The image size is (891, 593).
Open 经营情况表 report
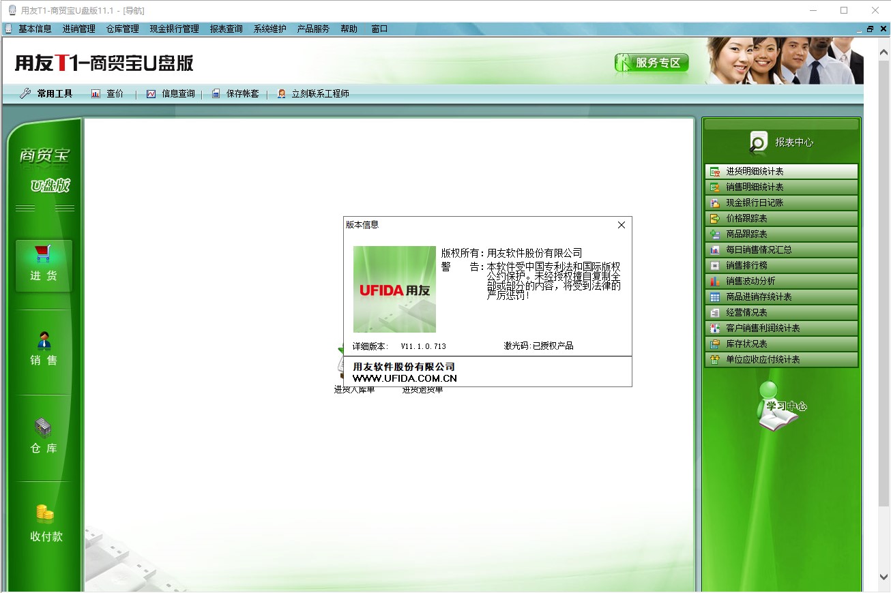[781, 312]
